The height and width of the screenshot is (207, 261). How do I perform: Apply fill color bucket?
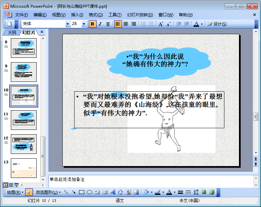pyautogui.click(x=146, y=192)
